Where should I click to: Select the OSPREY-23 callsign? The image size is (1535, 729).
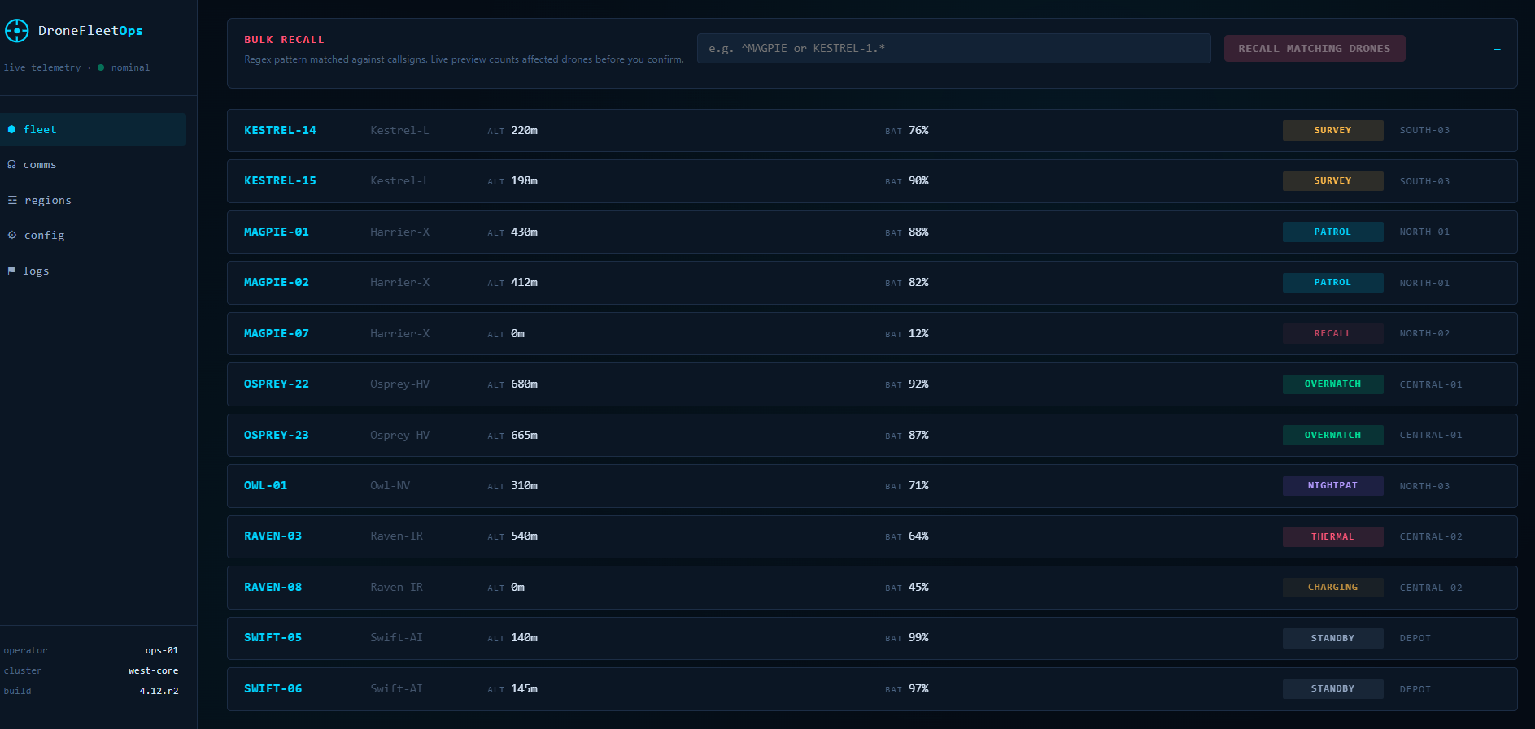(x=277, y=435)
